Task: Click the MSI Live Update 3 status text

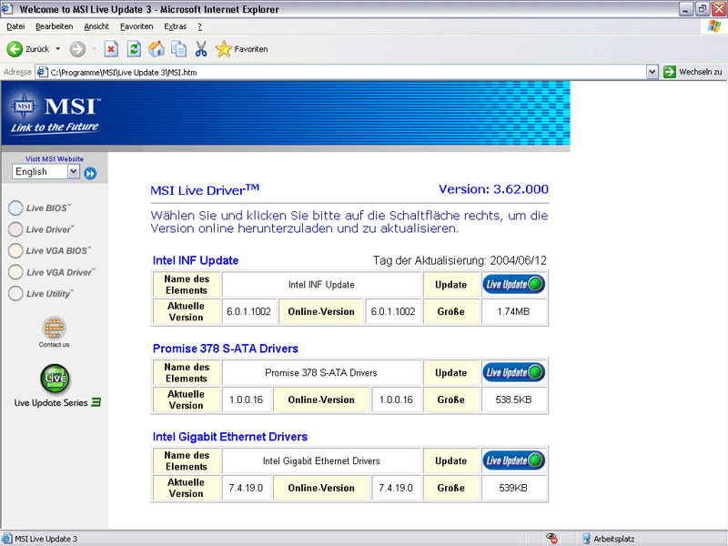Action: pyautogui.click(x=46, y=539)
